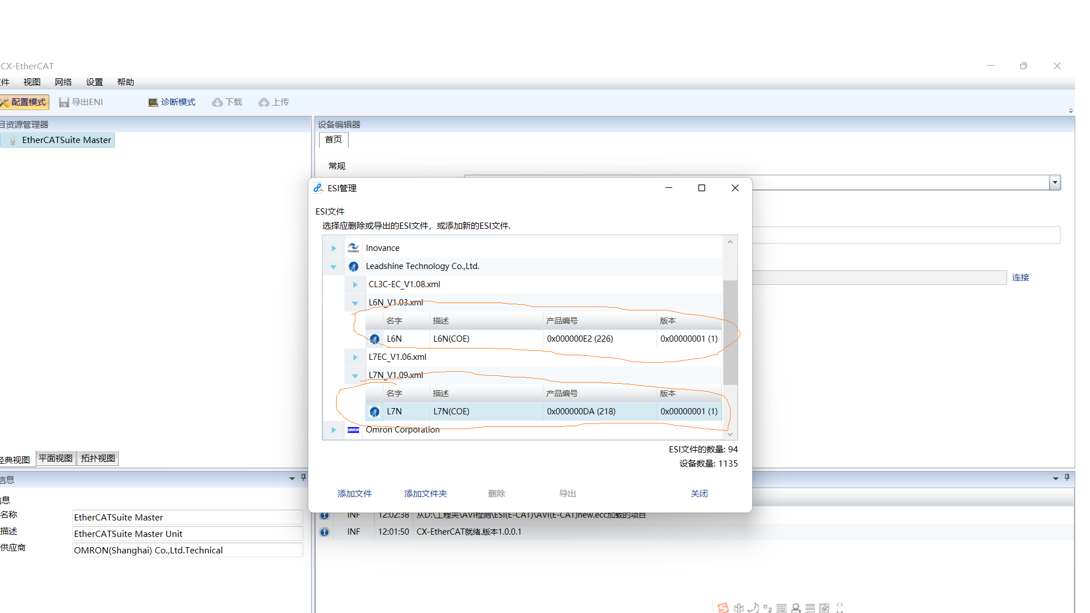Select the L7N device icon row
Image resolution: width=1090 pixels, height=613 pixels.
click(375, 412)
